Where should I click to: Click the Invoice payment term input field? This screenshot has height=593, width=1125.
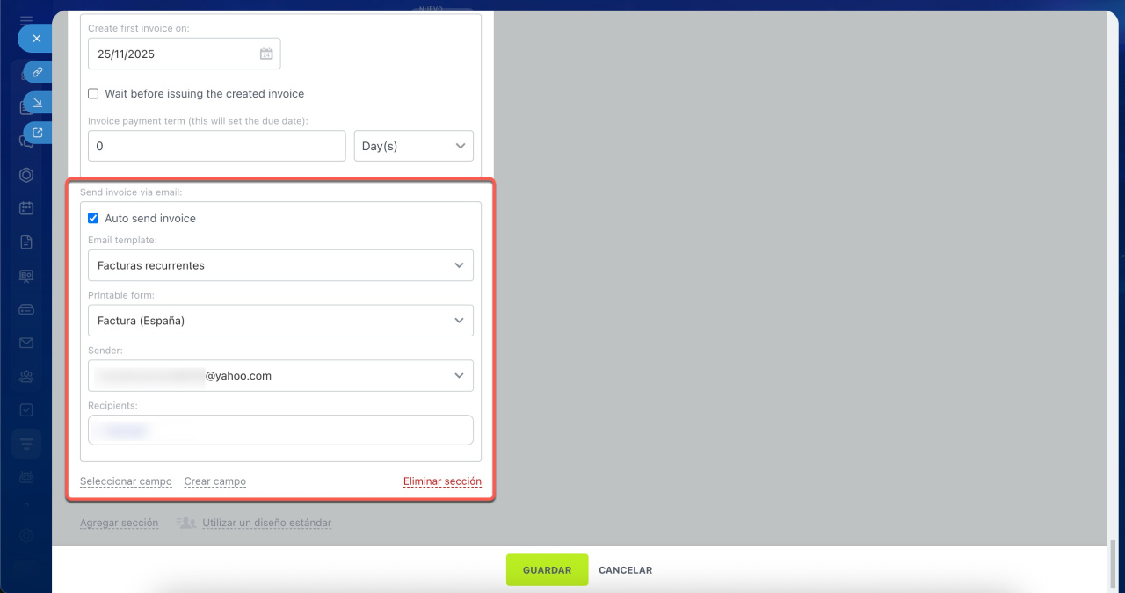[216, 146]
